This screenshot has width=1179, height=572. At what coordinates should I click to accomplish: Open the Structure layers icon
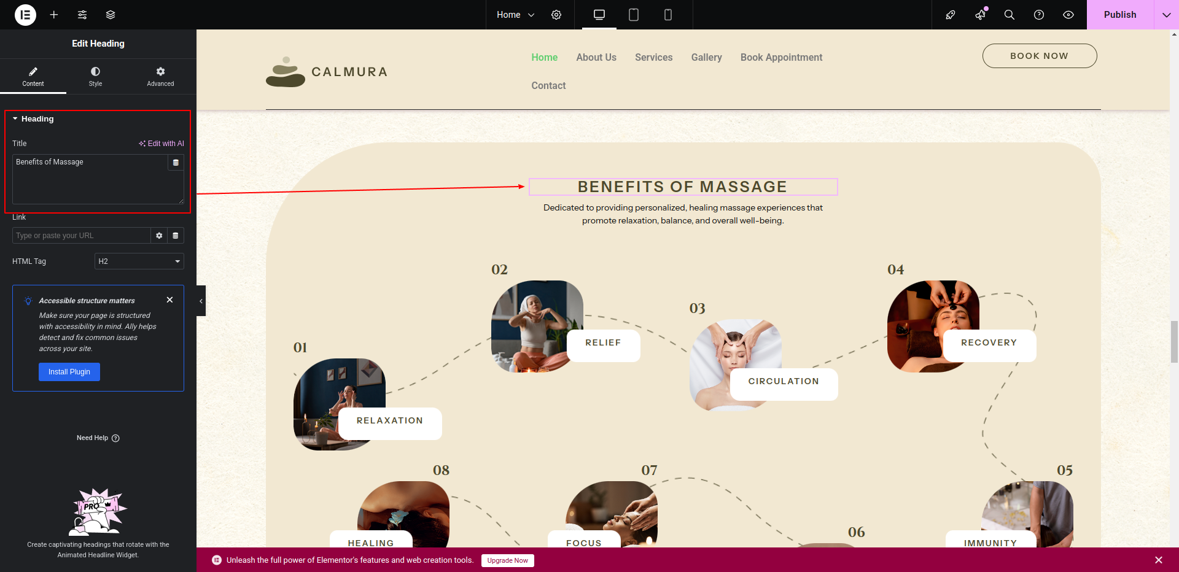tap(111, 15)
